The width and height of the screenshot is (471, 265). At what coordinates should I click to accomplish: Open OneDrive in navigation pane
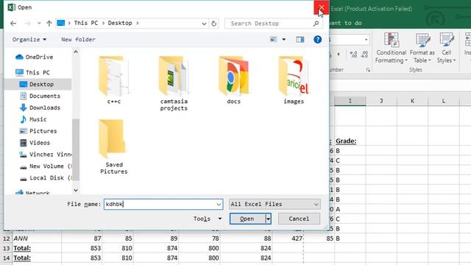pyautogui.click(x=35, y=57)
